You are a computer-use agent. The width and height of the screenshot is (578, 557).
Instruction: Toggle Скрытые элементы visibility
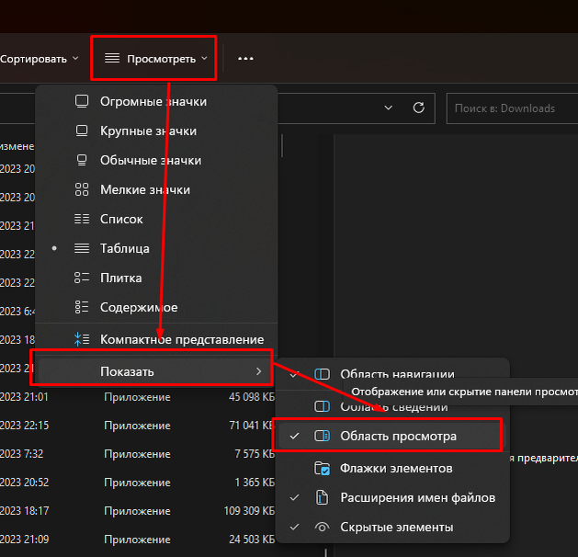click(x=393, y=528)
